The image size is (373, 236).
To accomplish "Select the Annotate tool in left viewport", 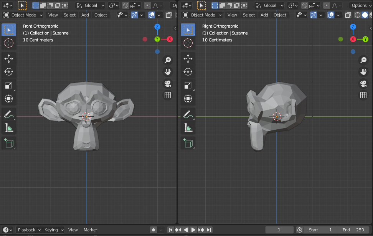I will pyautogui.click(x=9, y=114).
